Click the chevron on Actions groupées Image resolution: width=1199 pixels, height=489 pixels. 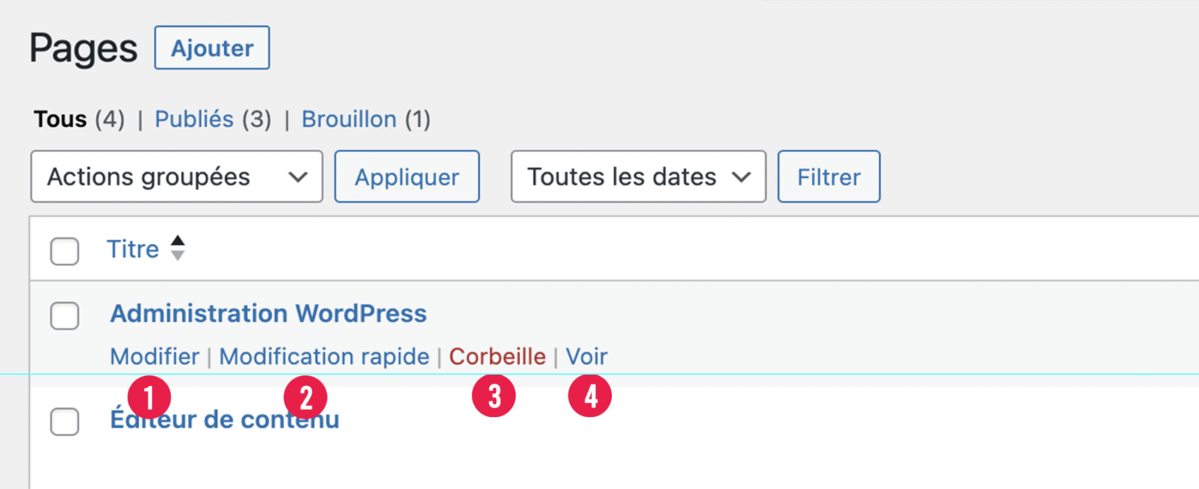298,177
